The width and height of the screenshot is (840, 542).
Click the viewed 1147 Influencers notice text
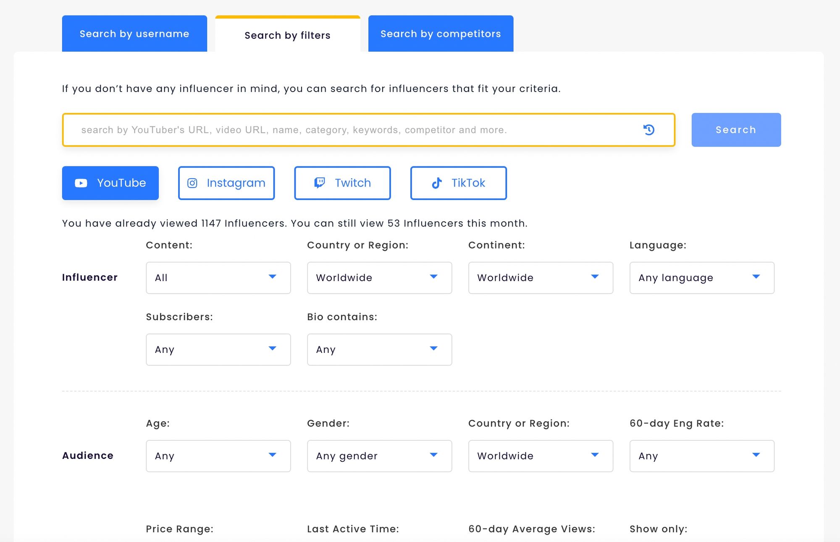coord(295,223)
